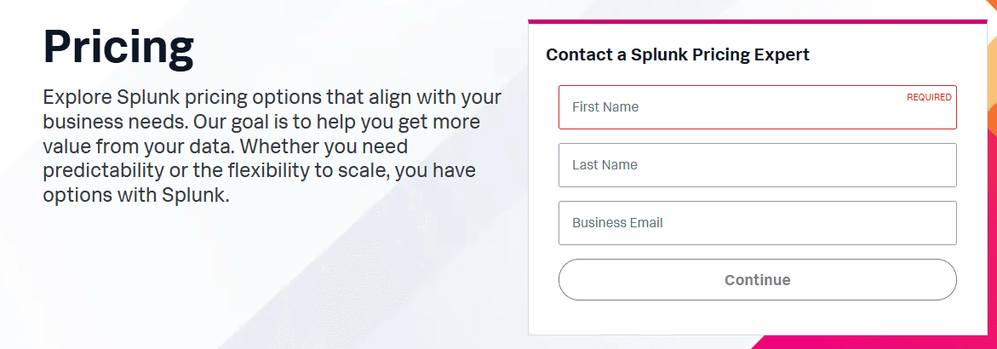Click the First Name input field
This screenshot has height=349, width=997.
tap(757, 107)
